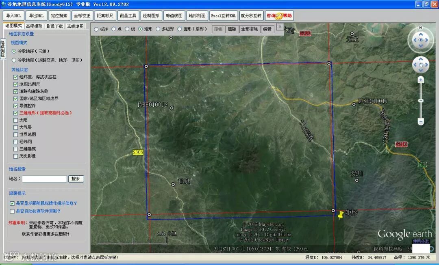Enable the 大气层 checkbox
Image resolution: width=439 pixels, height=265 pixels.
(x=16, y=127)
